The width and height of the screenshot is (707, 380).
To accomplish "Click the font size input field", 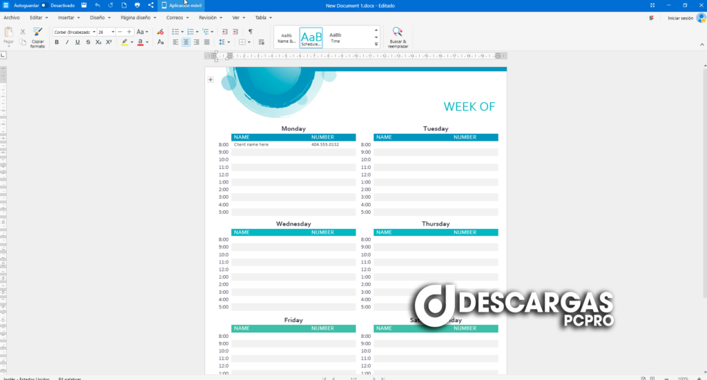I will [x=105, y=32].
